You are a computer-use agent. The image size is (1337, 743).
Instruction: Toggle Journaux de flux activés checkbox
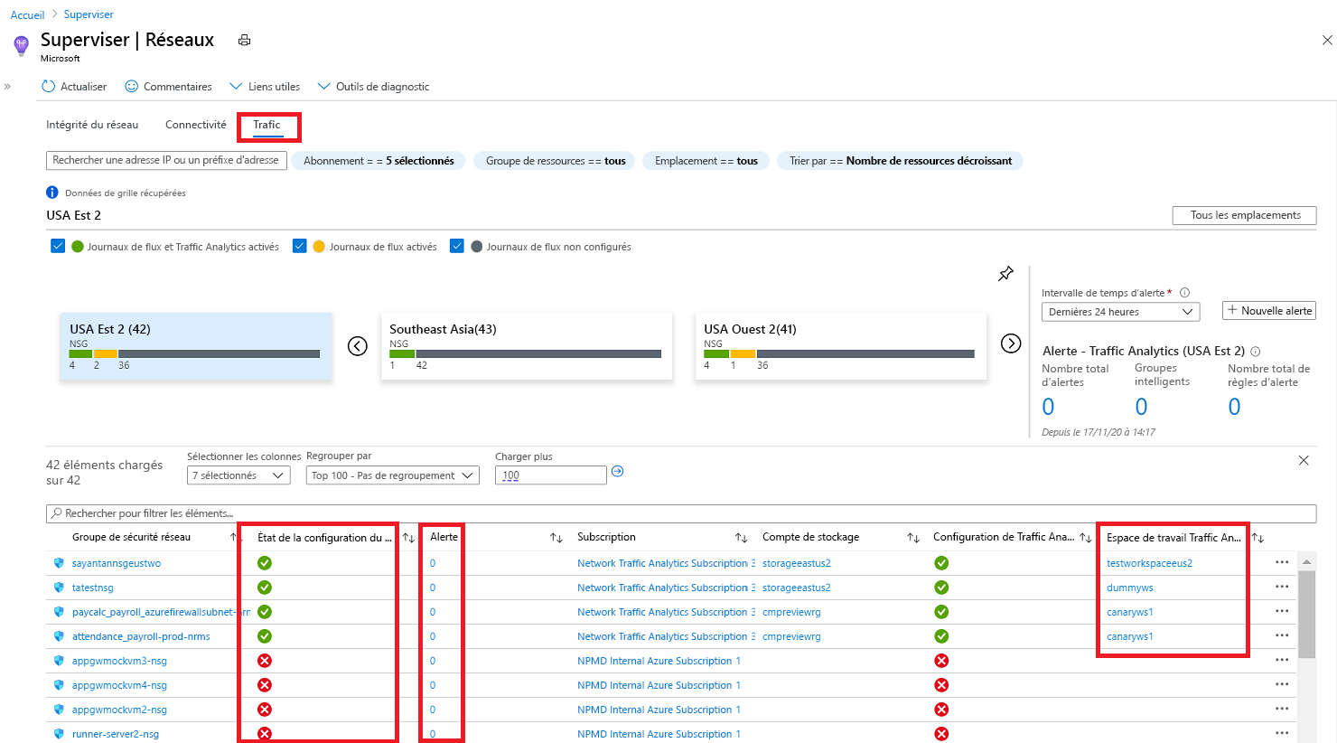(x=300, y=246)
